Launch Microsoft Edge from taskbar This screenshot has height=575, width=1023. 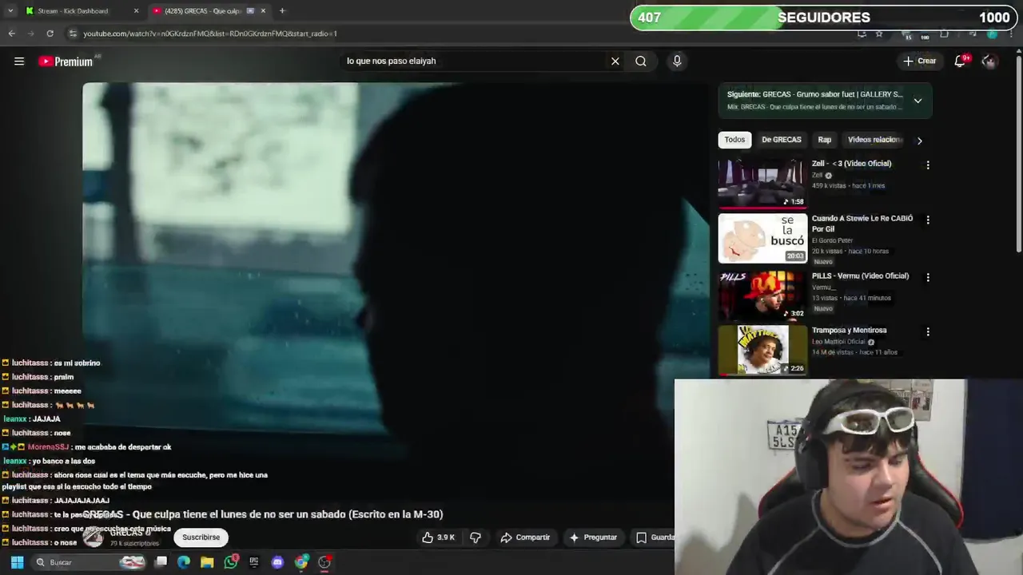tap(184, 562)
